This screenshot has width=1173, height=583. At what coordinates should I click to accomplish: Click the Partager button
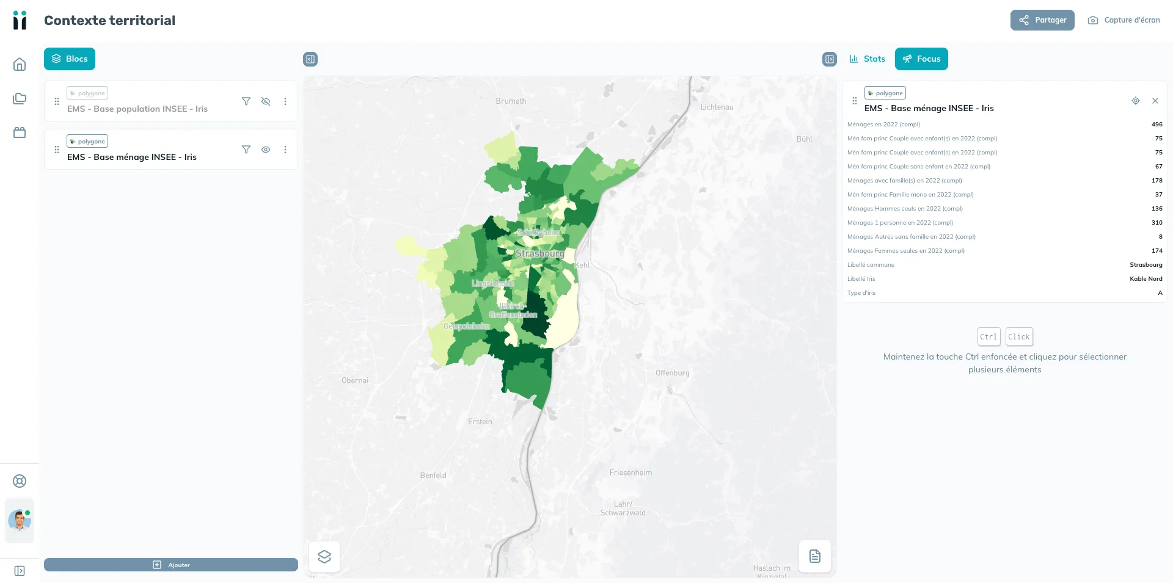1042,20
